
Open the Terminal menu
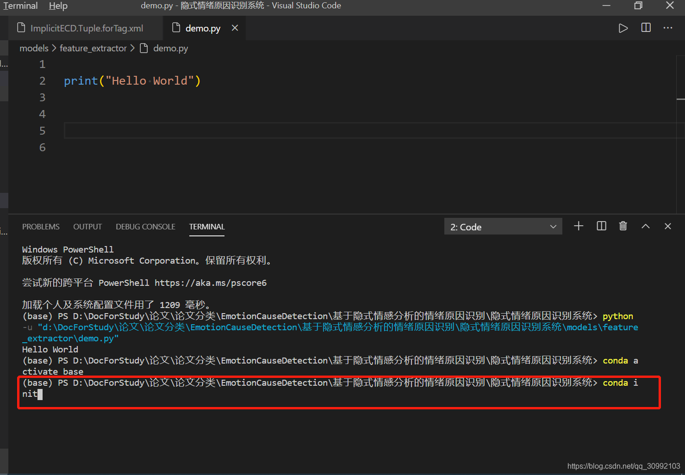pyautogui.click(x=20, y=6)
